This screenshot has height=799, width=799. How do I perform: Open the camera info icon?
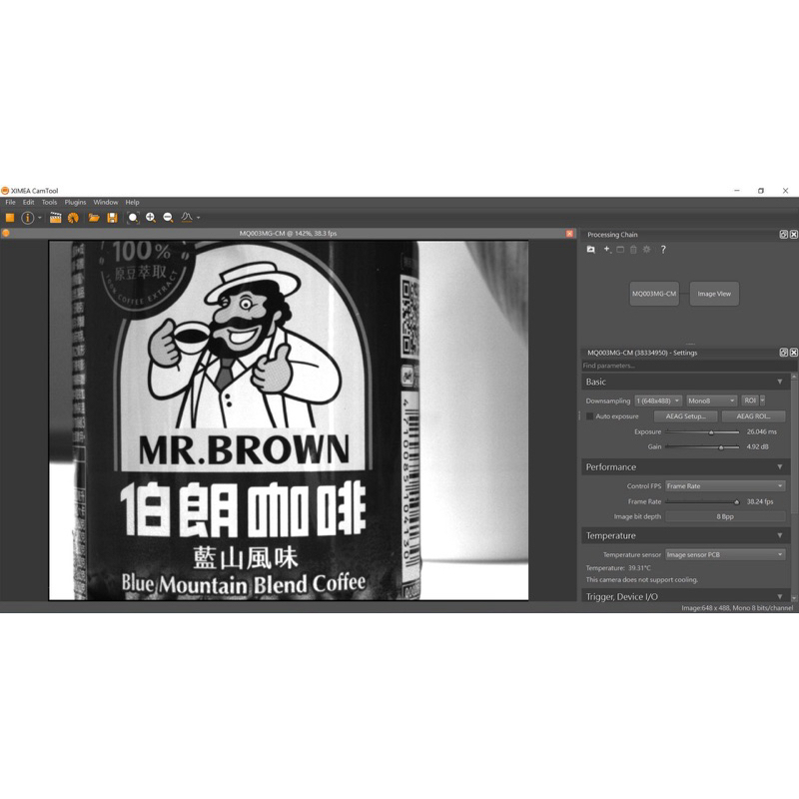(x=28, y=218)
